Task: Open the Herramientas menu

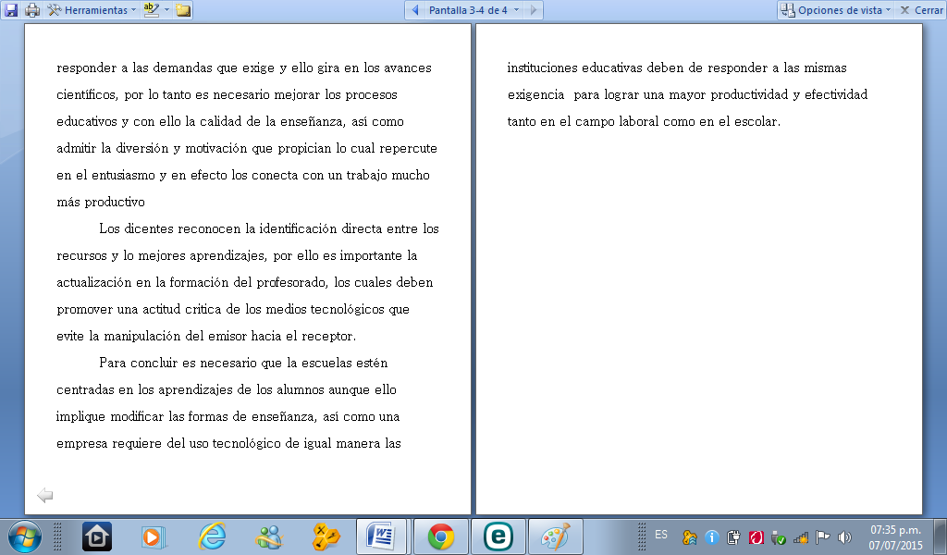Action: [x=92, y=10]
